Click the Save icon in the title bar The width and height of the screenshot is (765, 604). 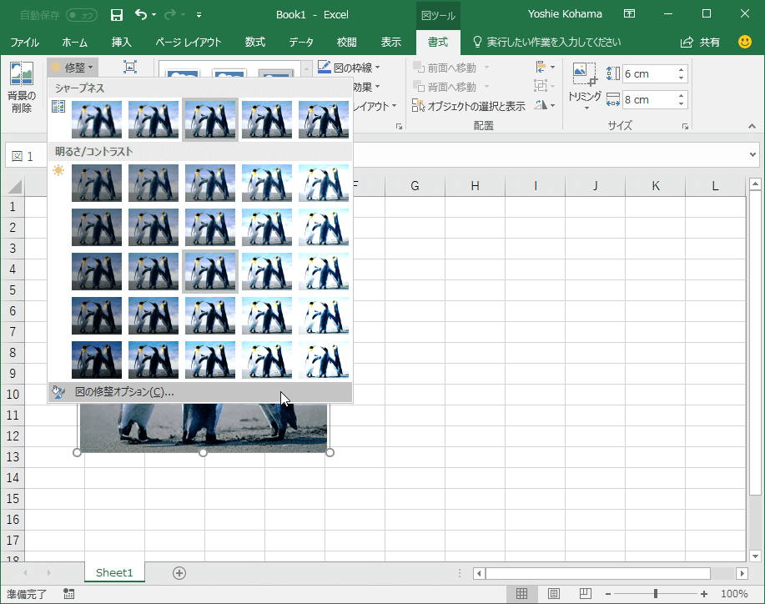(x=117, y=15)
